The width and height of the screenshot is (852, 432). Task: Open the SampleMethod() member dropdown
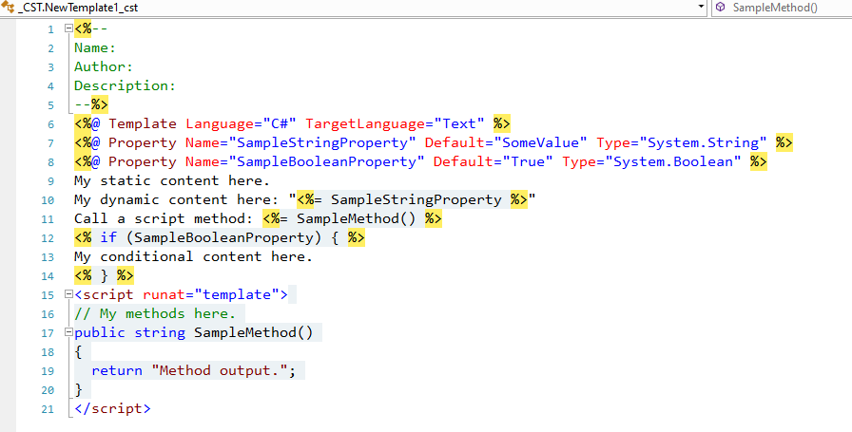point(782,8)
